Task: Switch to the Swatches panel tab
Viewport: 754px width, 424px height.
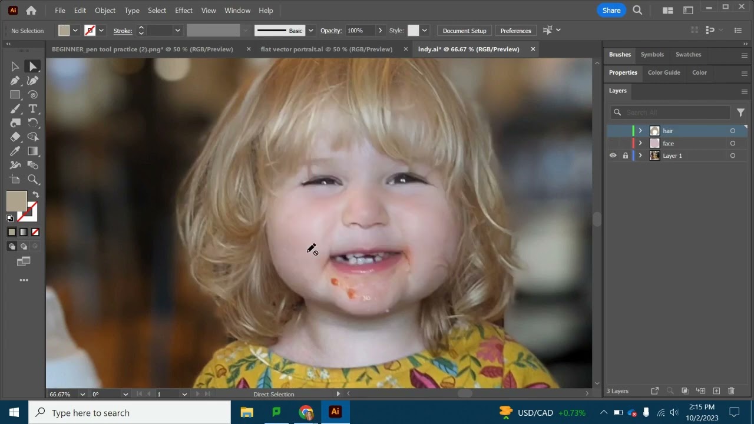Action: [x=688, y=54]
